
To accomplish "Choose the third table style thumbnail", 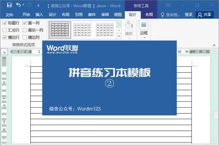I will (x=105, y=30).
